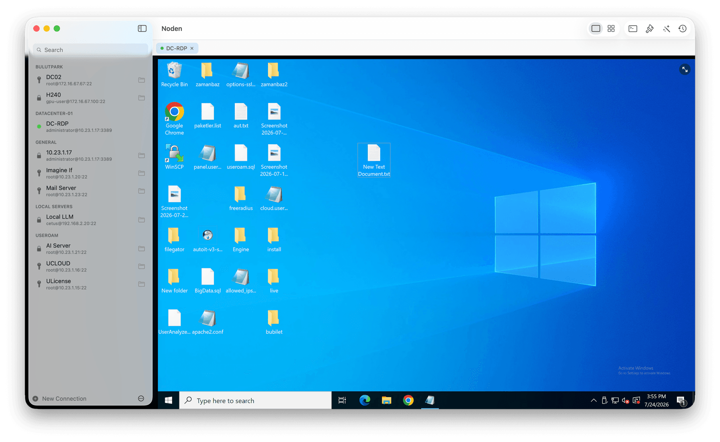The image size is (720, 442).
Task: Open File Explorer from taskbar
Action: (x=386, y=400)
